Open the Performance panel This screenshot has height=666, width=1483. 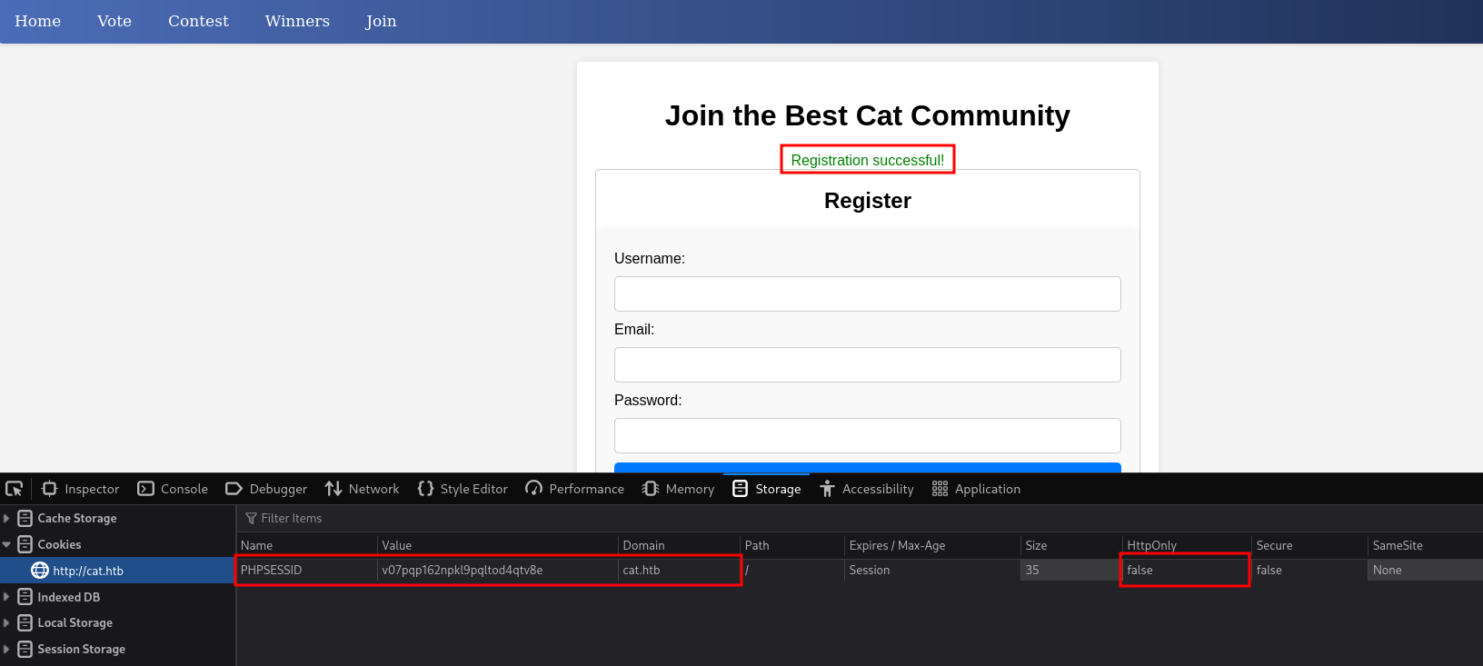pos(575,489)
